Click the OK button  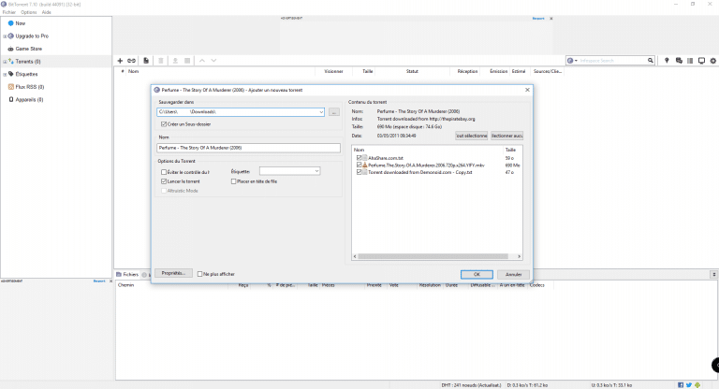pyautogui.click(x=477, y=275)
